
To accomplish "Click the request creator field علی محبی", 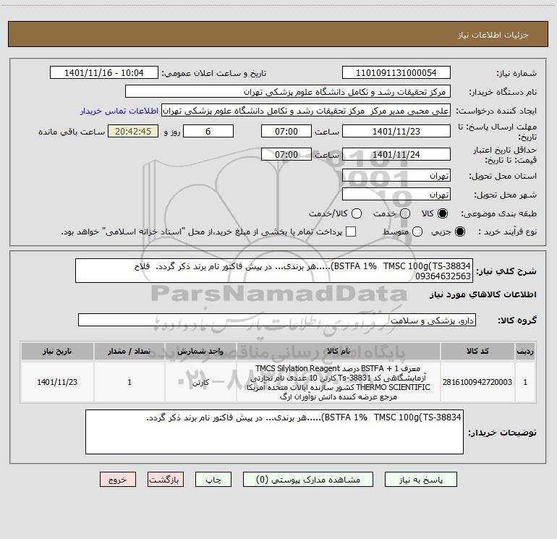I will coord(306,111).
